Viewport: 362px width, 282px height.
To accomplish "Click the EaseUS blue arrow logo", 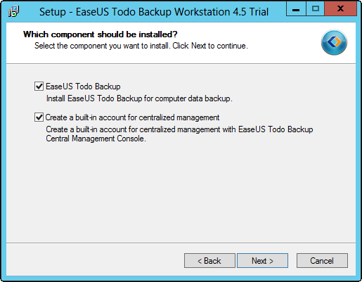I will coord(334,42).
